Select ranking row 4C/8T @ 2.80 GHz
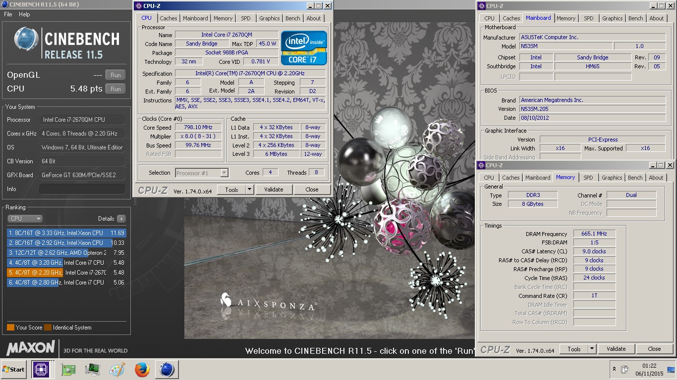 pyautogui.click(x=66, y=283)
